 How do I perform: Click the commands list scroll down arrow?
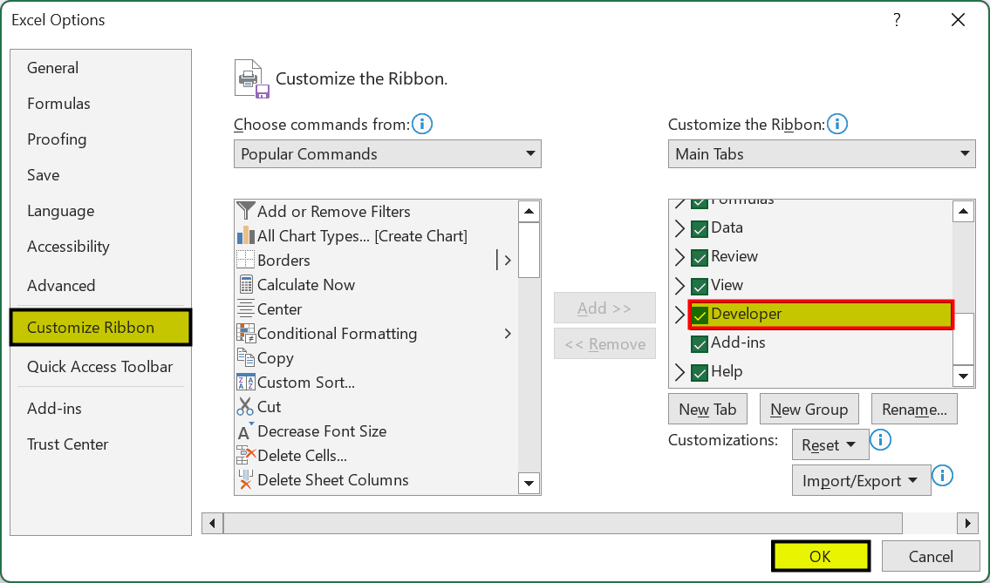coord(529,484)
